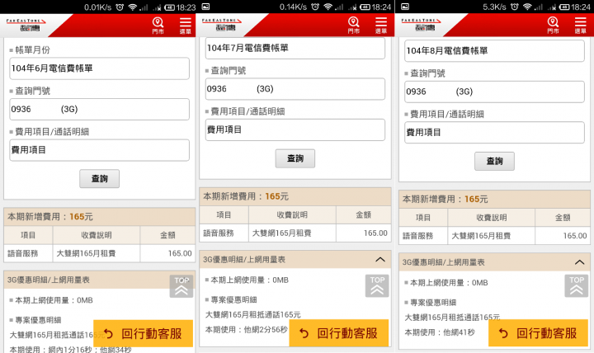Viewport: 594px width, 353px height.
Task: Tap 大雙網165月租費 cell in the middle screenshot
Action: pyautogui.click(x=292, y=233)
